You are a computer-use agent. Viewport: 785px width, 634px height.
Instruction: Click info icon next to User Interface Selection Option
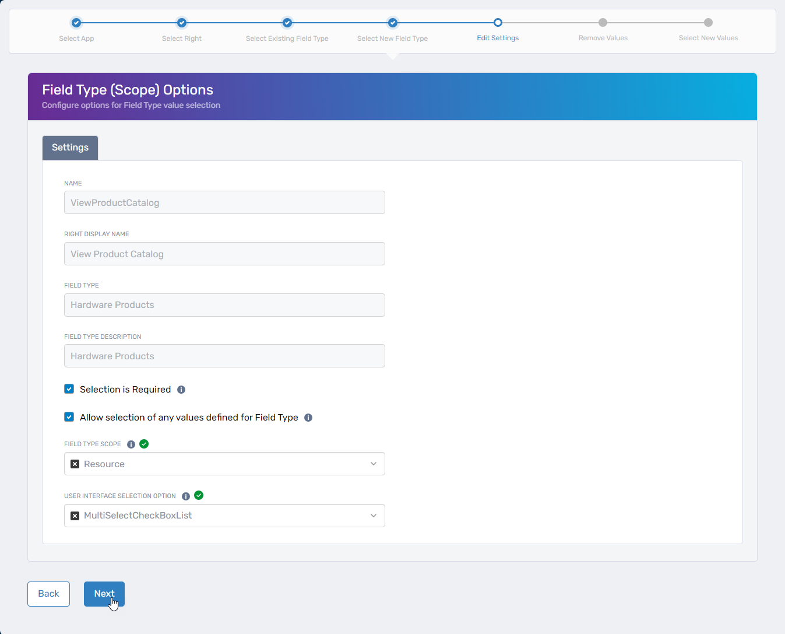click(186, 496)
